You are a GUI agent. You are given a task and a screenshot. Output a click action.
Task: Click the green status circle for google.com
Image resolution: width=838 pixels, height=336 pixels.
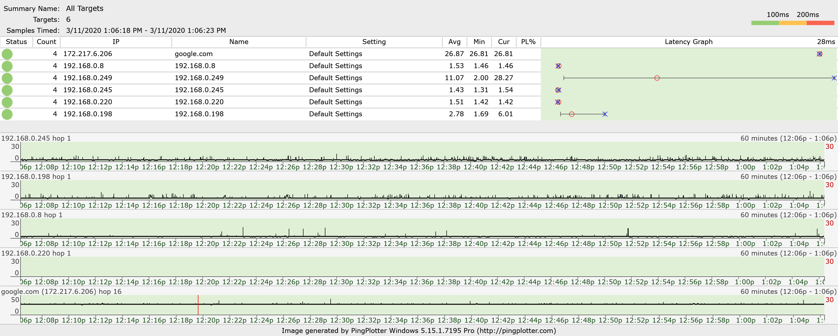pos(7,54)
